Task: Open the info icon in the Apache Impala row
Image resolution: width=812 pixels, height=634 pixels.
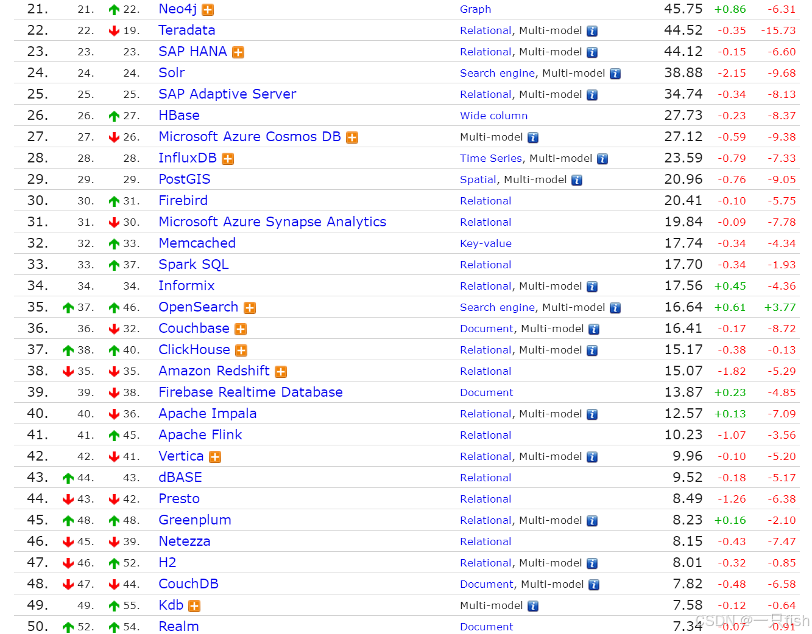Action: tap(592, 414)
